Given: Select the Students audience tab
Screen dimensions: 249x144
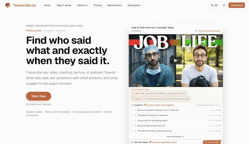Looking at the screenshot, I should coord(48,31).
